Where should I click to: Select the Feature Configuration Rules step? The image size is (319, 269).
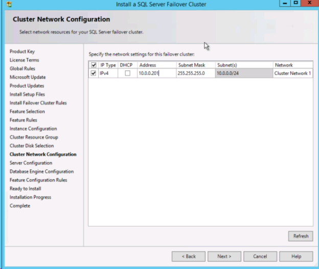[38, 180]
